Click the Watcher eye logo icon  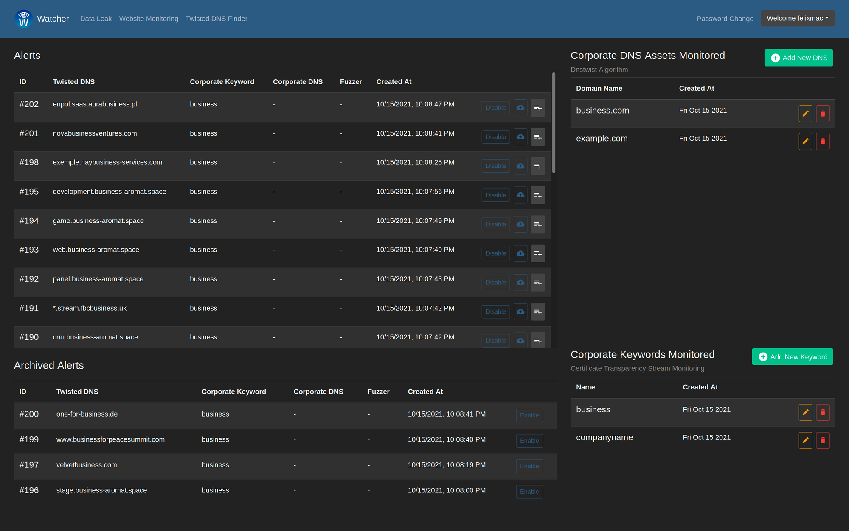(x=24, y=19)
